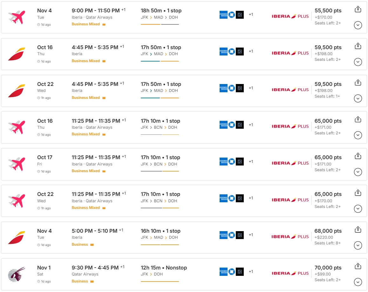Share the Nov 4 68,000 pts flight
The image size is (368, 292).
click(358, 229)
